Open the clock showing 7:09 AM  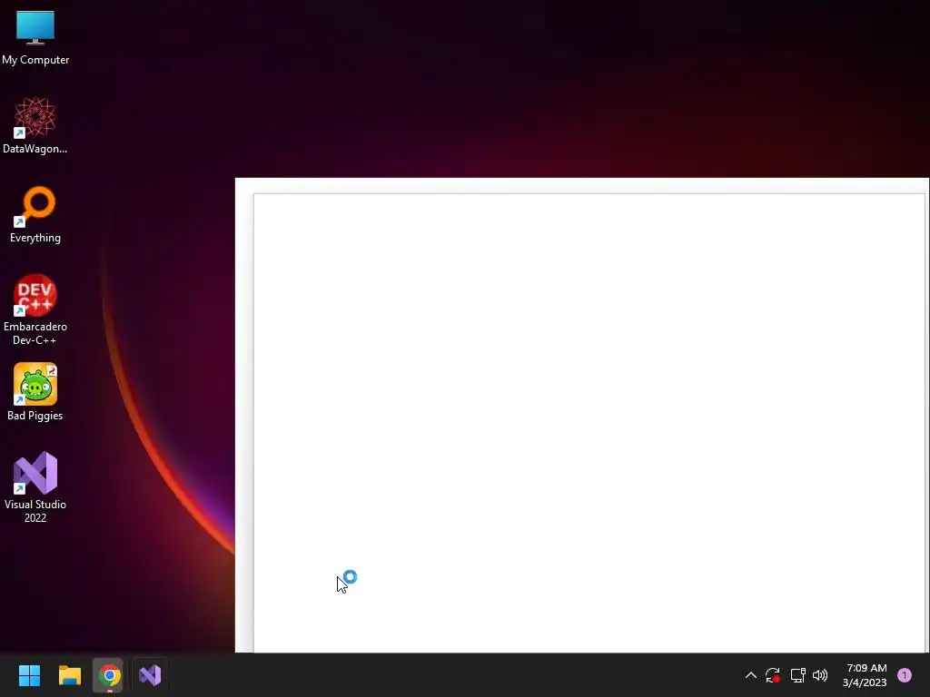click(865, 675)
